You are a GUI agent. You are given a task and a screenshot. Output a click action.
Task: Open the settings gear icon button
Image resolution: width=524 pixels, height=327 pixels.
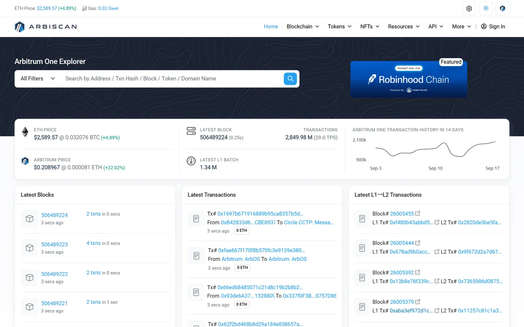[469, 8]
